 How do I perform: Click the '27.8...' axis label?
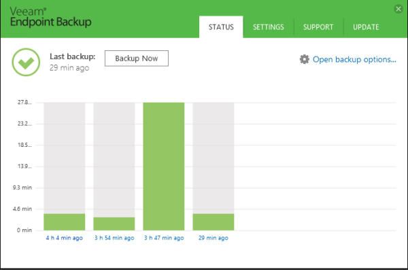24,102
